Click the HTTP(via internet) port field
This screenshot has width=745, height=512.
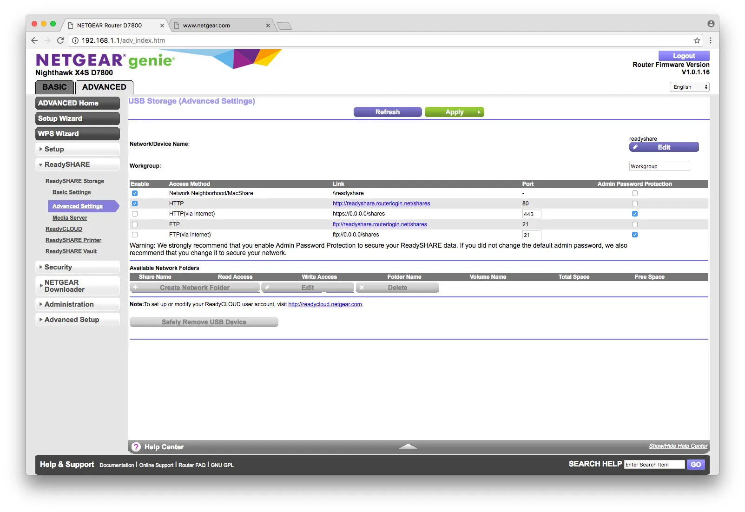[532, 214]
